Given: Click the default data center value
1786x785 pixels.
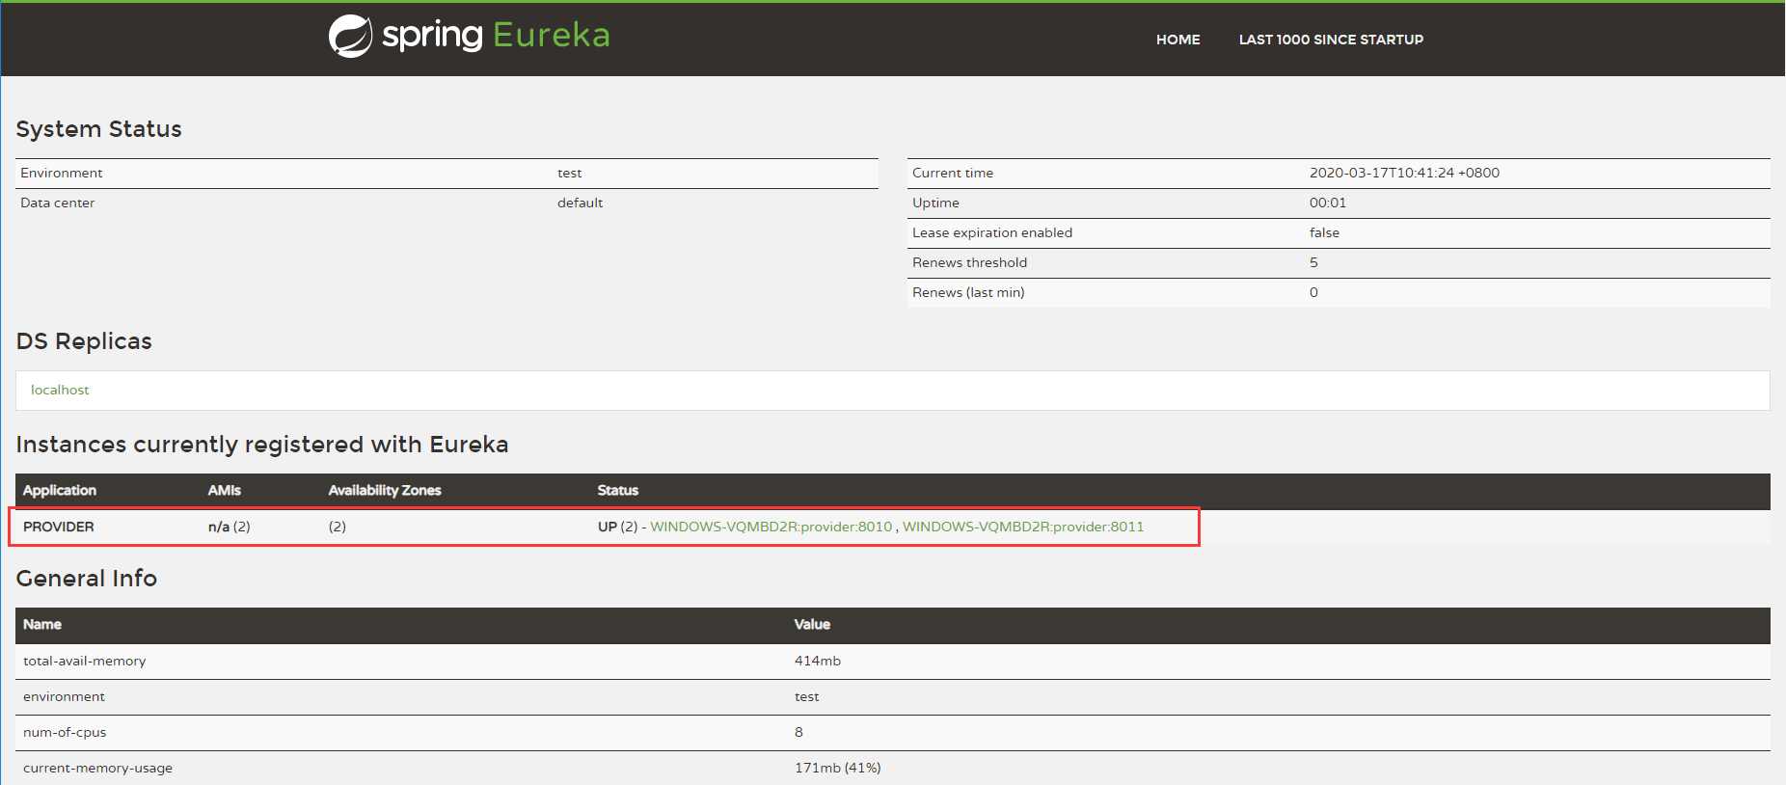Looking at the screenshot, I should (580, 203).
